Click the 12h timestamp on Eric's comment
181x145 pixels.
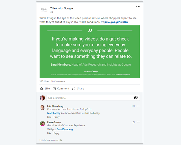(133, 106)
